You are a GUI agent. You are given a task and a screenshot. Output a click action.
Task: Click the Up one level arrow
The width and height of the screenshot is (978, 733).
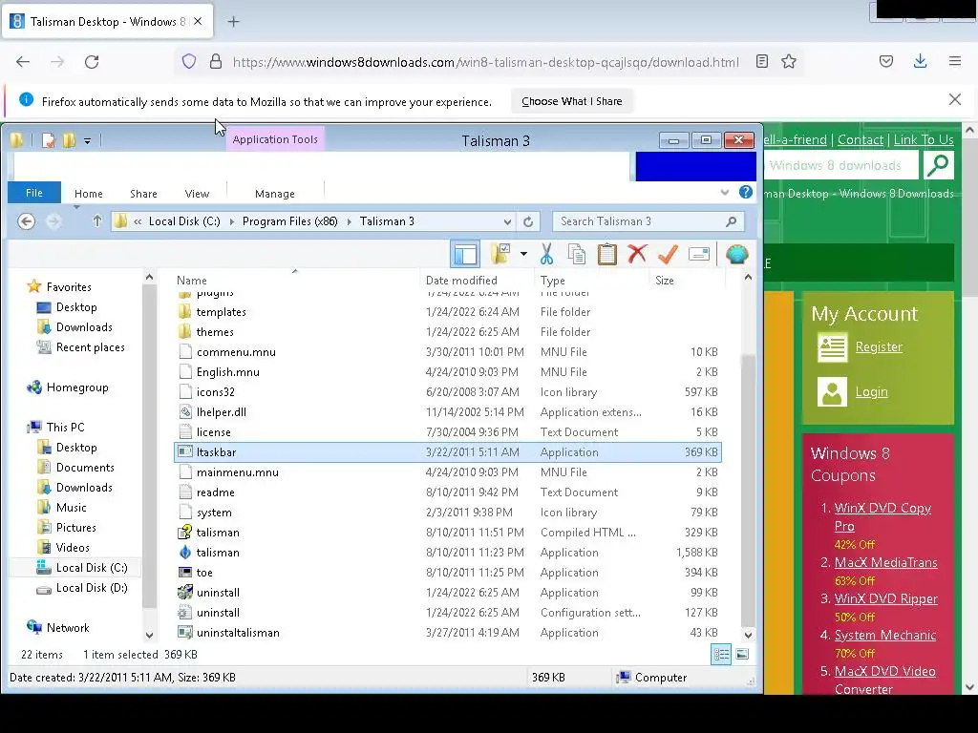click(96, 220)
